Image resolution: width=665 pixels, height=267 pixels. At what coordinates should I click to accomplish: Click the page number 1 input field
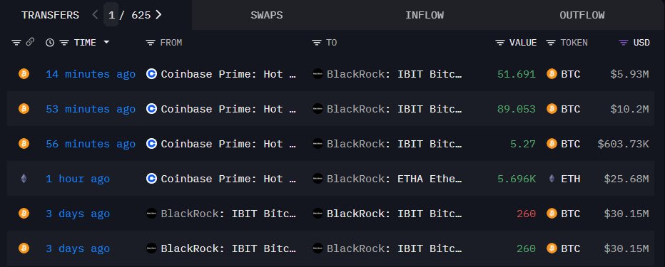(111, 15)
